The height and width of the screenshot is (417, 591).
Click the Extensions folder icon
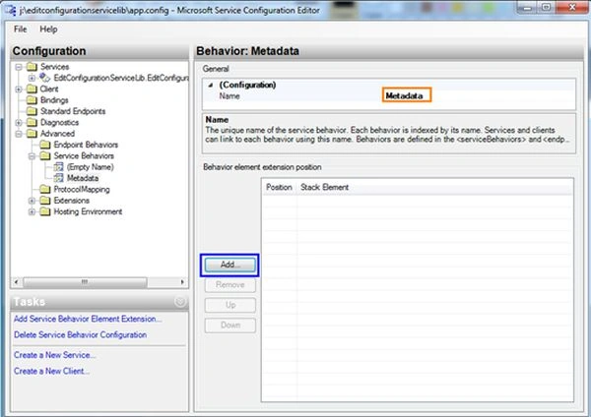click(x=45, y=201)
